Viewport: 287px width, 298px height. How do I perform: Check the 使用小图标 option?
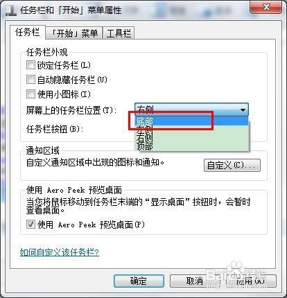pyautogui.click(x=31, y=94)
